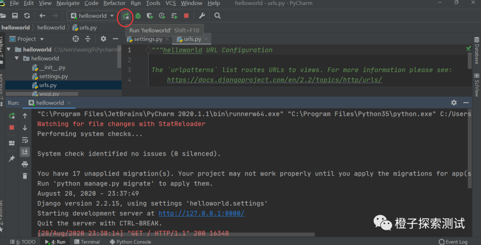Click the Run with concurrency diagram icon
Viewport: 481px width, 245px height.
[174, 16]
